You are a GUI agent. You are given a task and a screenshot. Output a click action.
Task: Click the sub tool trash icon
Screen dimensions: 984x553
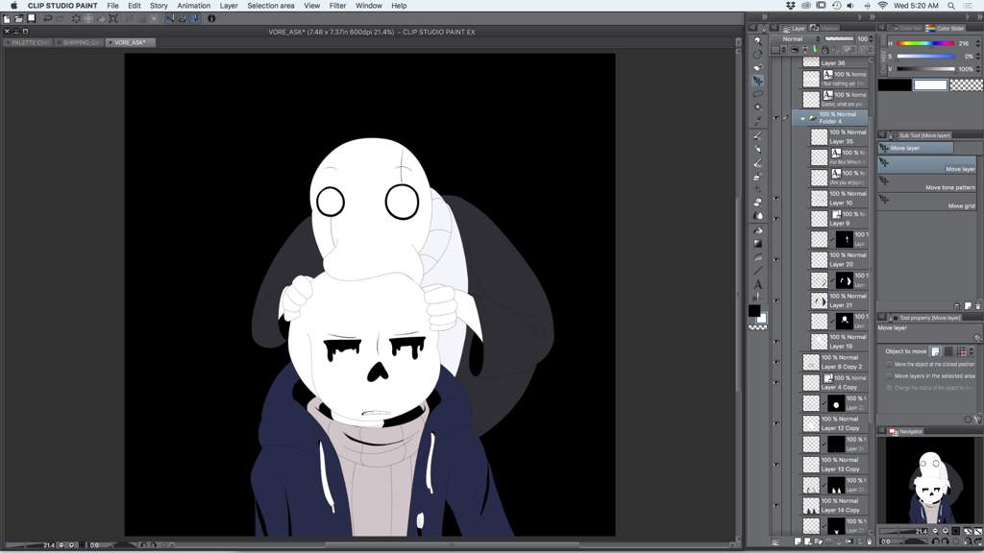coord(977,306)
